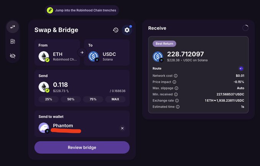Click the Phantom wallet avatar
This screenshot has height=166, width=260.
[x=44, y=128]
